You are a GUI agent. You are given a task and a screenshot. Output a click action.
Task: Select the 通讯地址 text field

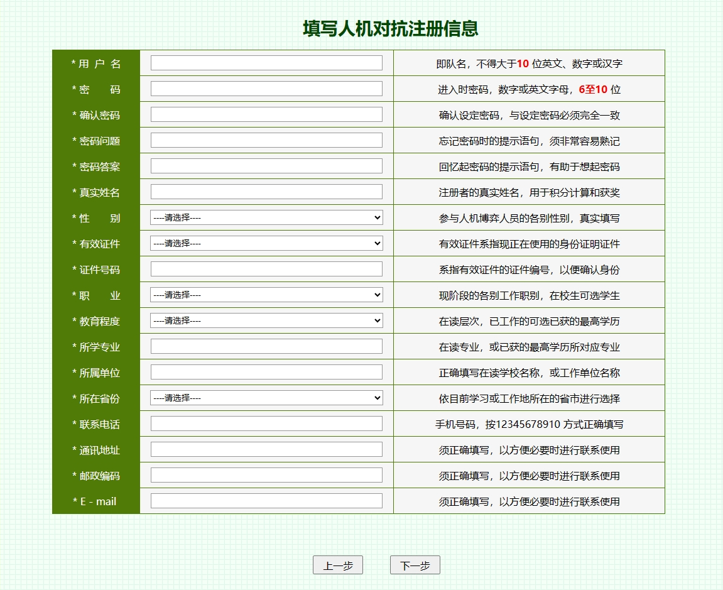[266, 449]
